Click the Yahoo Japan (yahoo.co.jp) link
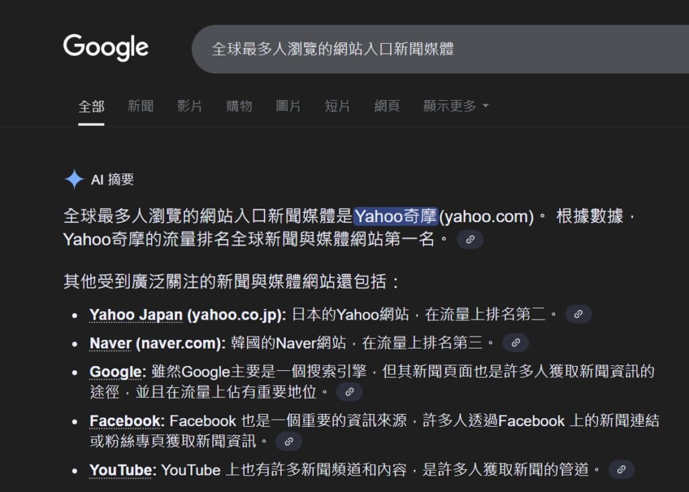The width and height of the screenshot is (689, 492). pos(188,315)
